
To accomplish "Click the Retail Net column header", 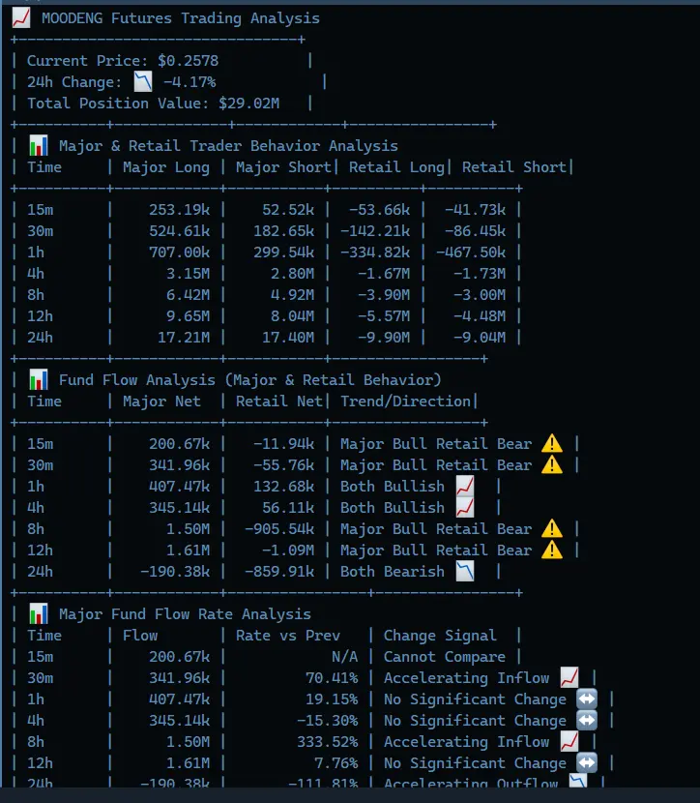I will coord(279,401).
